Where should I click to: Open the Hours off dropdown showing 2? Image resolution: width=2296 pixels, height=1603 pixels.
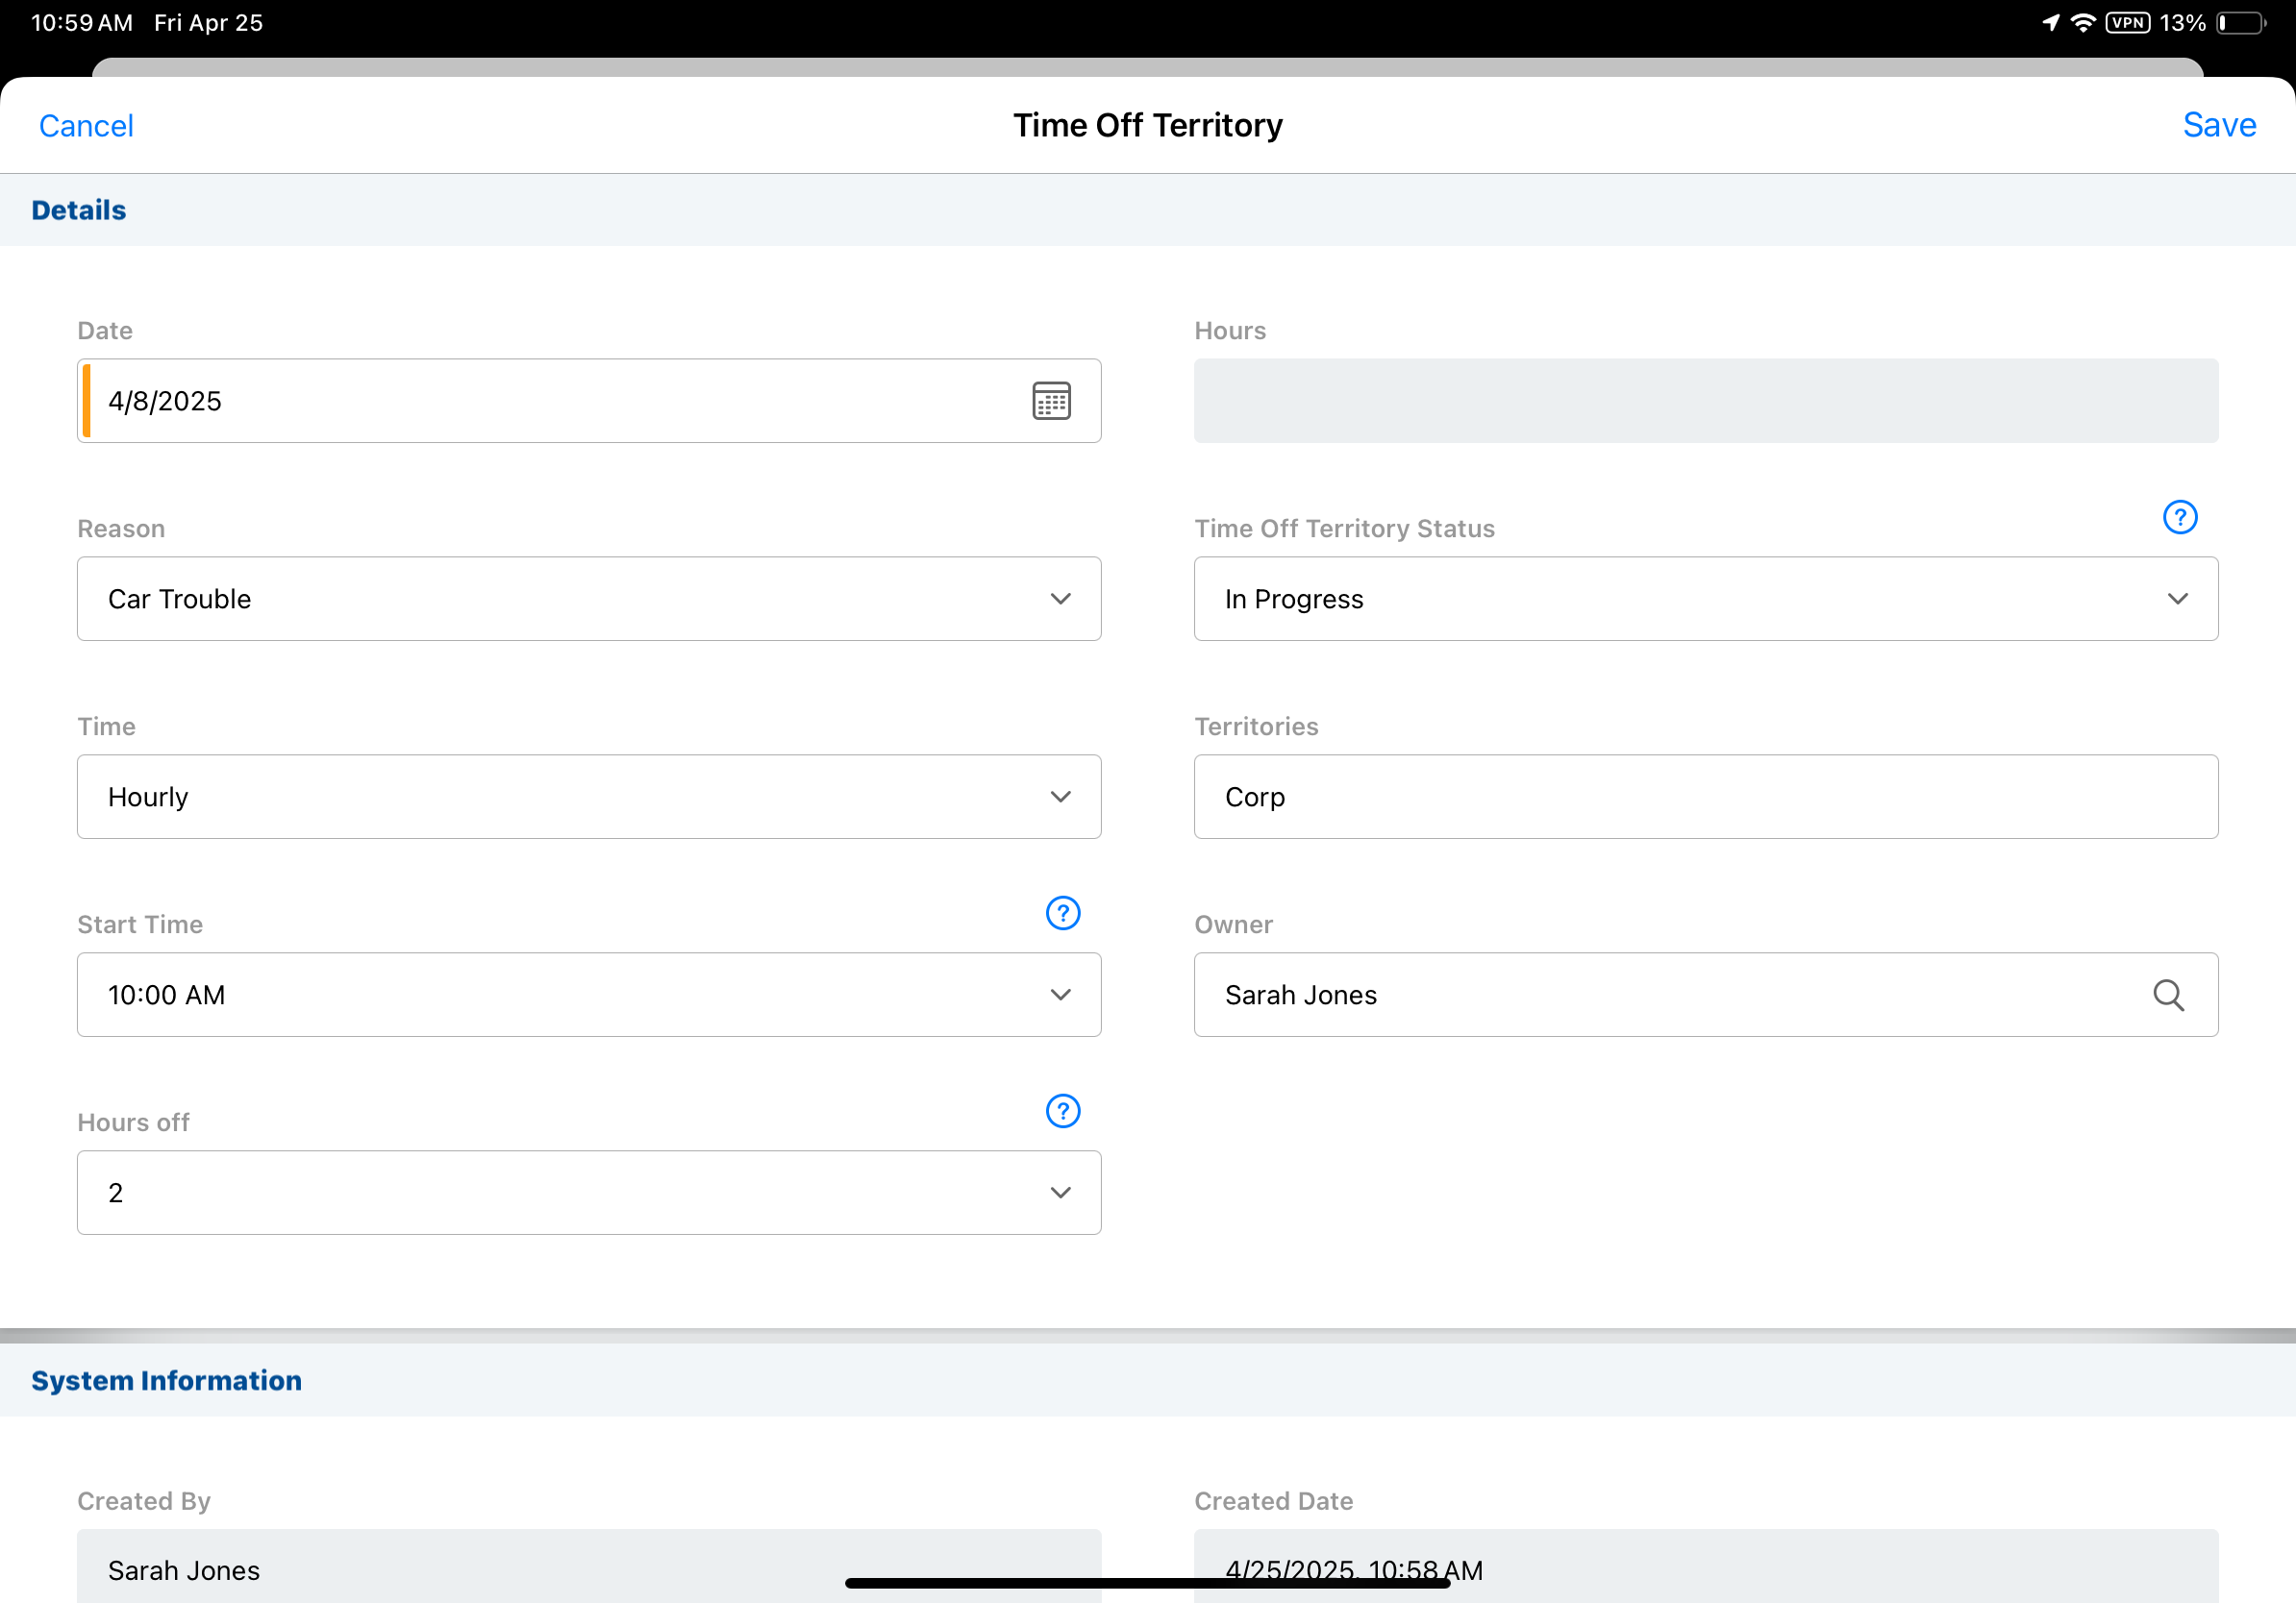tap(588, 1193)
